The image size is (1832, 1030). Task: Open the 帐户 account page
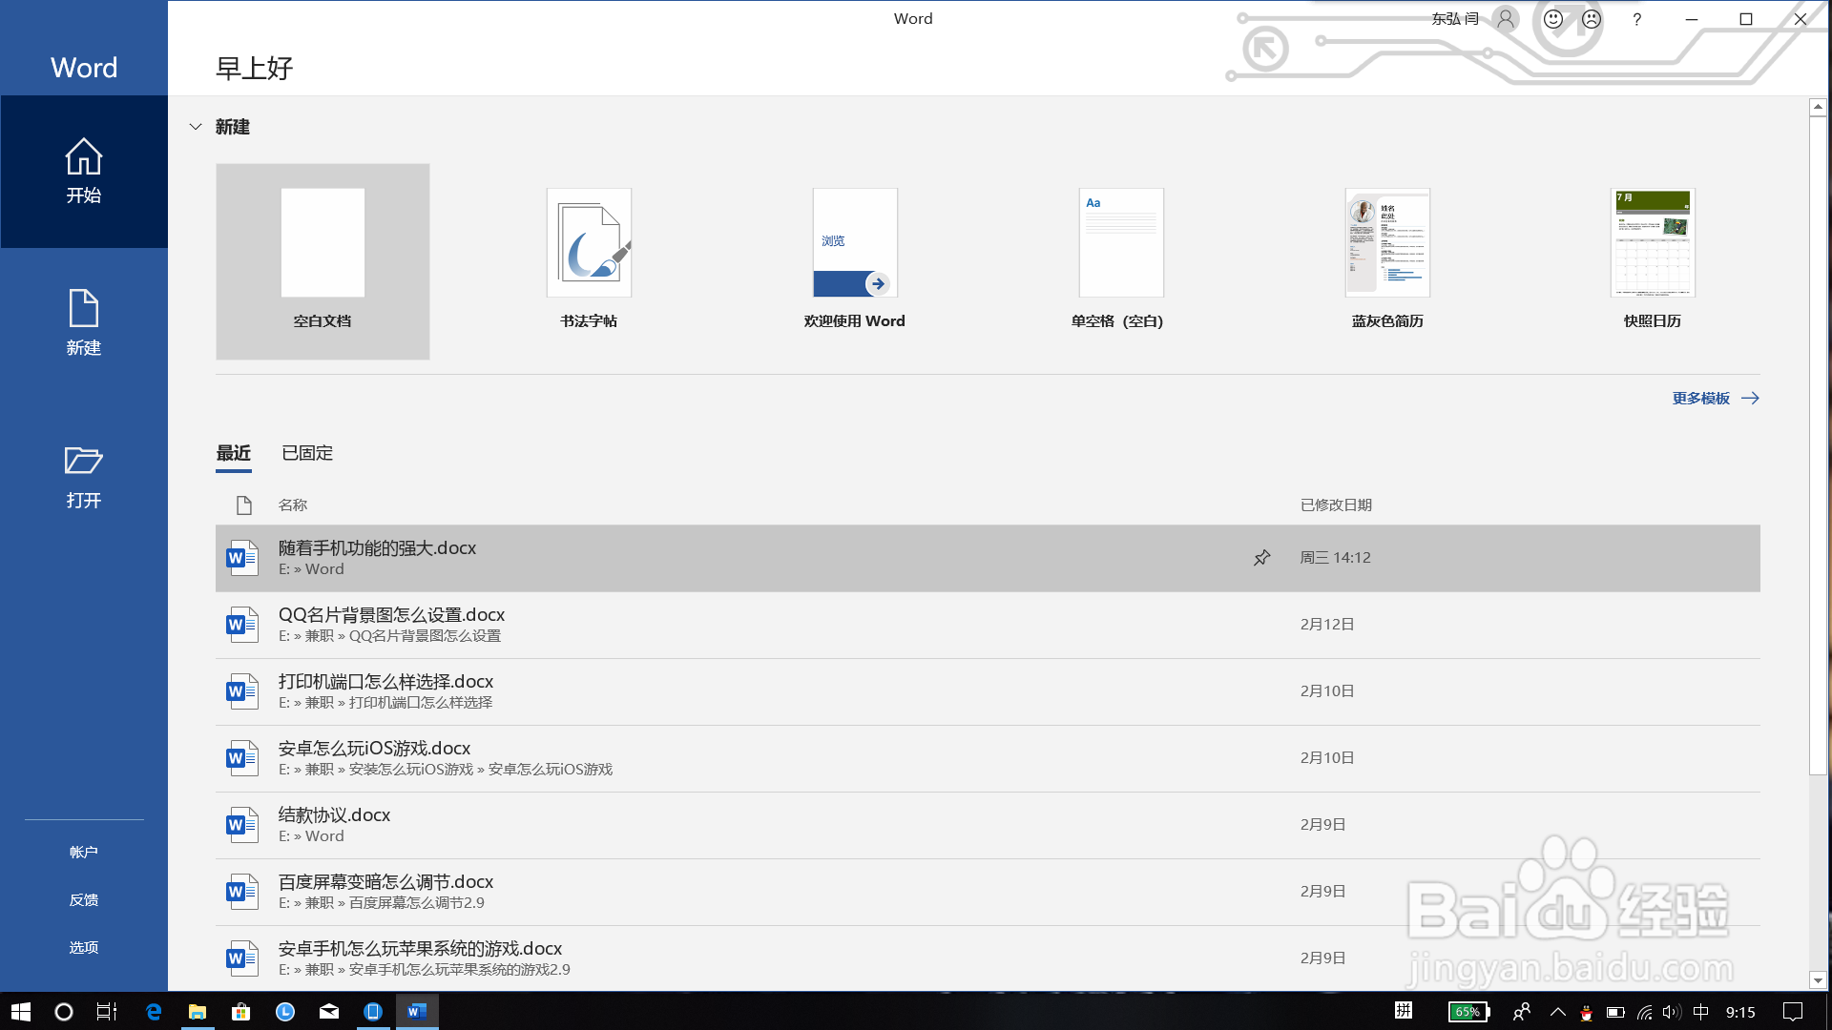pos(84,852)
